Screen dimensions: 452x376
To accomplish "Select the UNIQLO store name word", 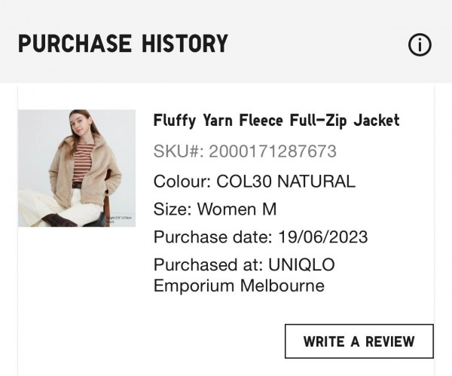I will point(301,264).
